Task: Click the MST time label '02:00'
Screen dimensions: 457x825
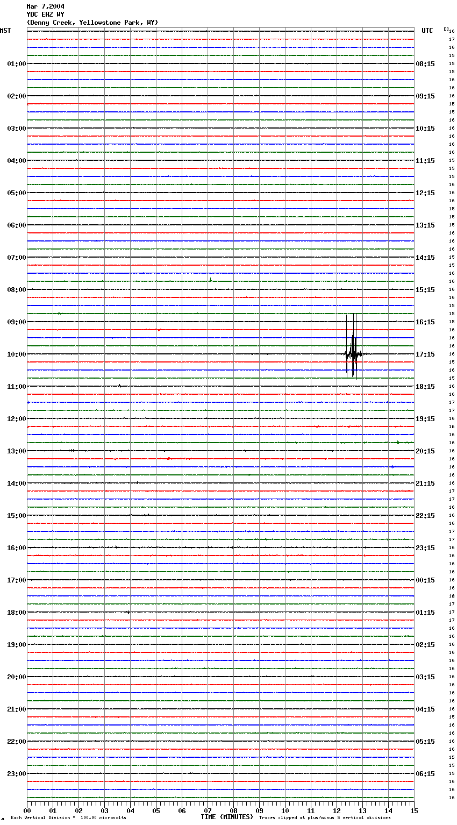Action: [x=16, y=96]
